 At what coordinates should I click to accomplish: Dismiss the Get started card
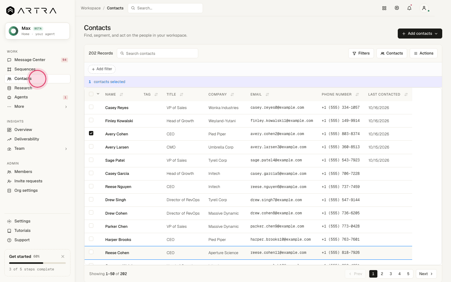[x=63, y=256]
